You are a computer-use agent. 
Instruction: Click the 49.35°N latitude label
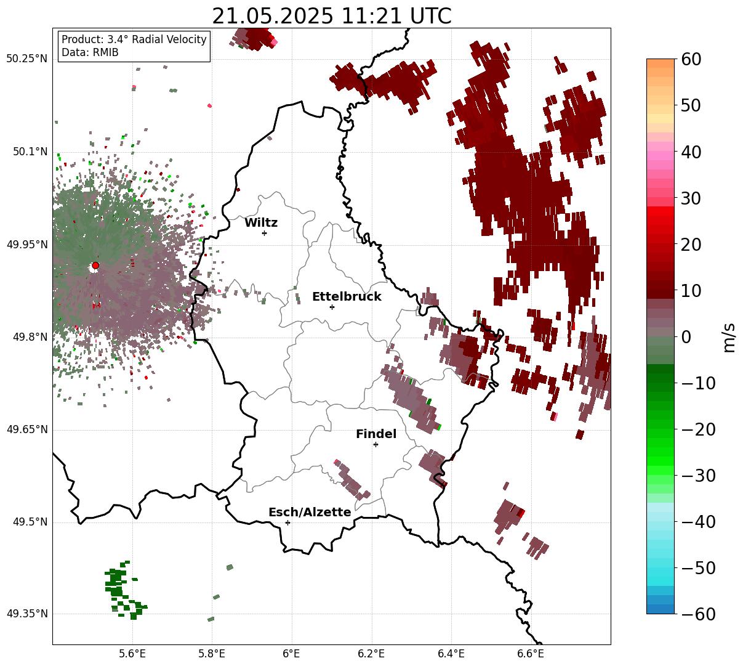[26, 614]
